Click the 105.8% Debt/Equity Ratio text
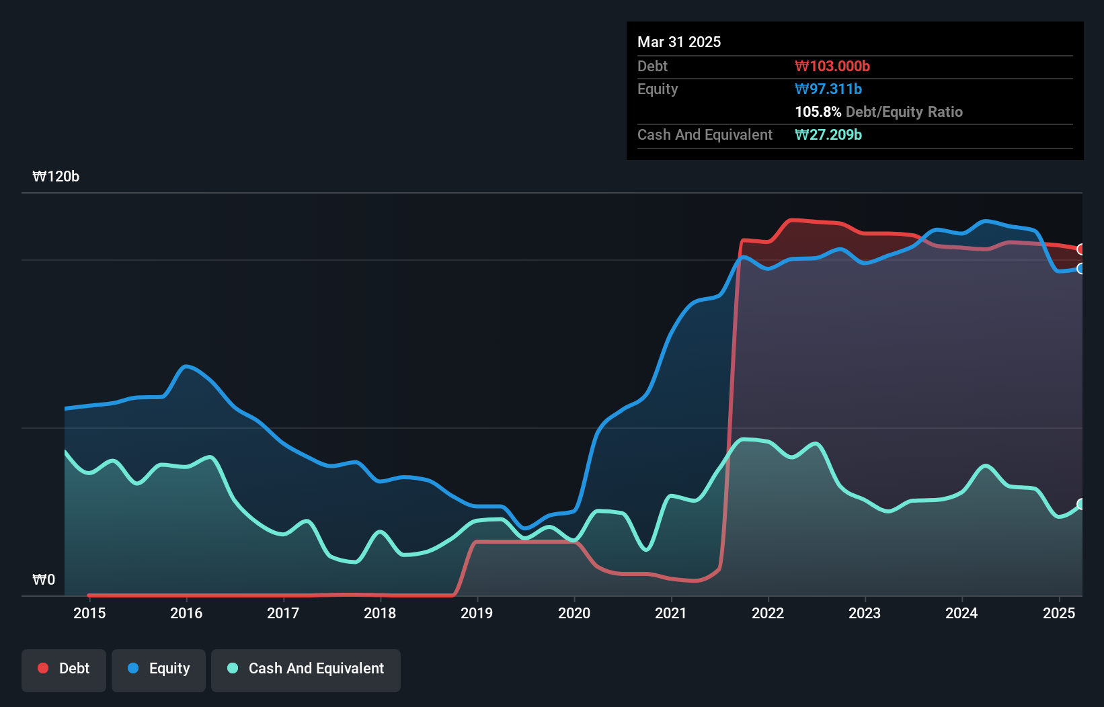The width and height of the screenshot is (1104, 707). (x=879, y=112)
